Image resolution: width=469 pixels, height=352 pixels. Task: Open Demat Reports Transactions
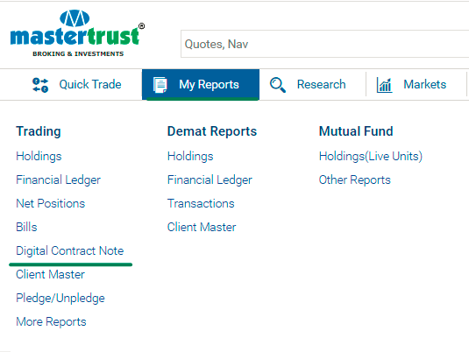click(201, 203)
